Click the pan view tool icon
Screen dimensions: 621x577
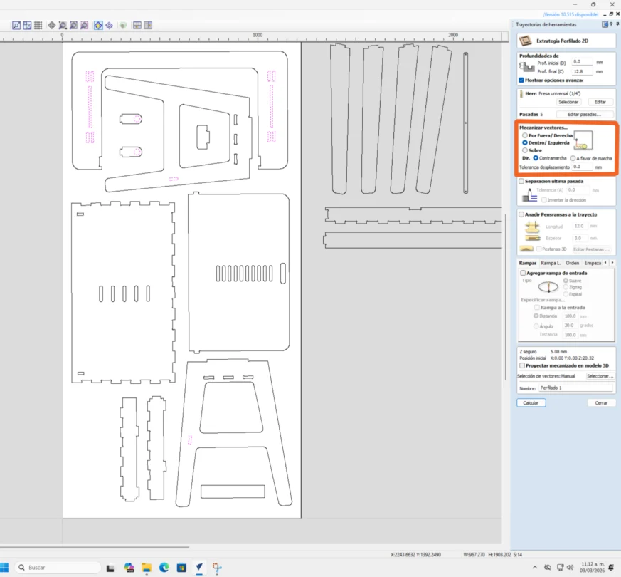pyautogui.click(x=52, y=26)
